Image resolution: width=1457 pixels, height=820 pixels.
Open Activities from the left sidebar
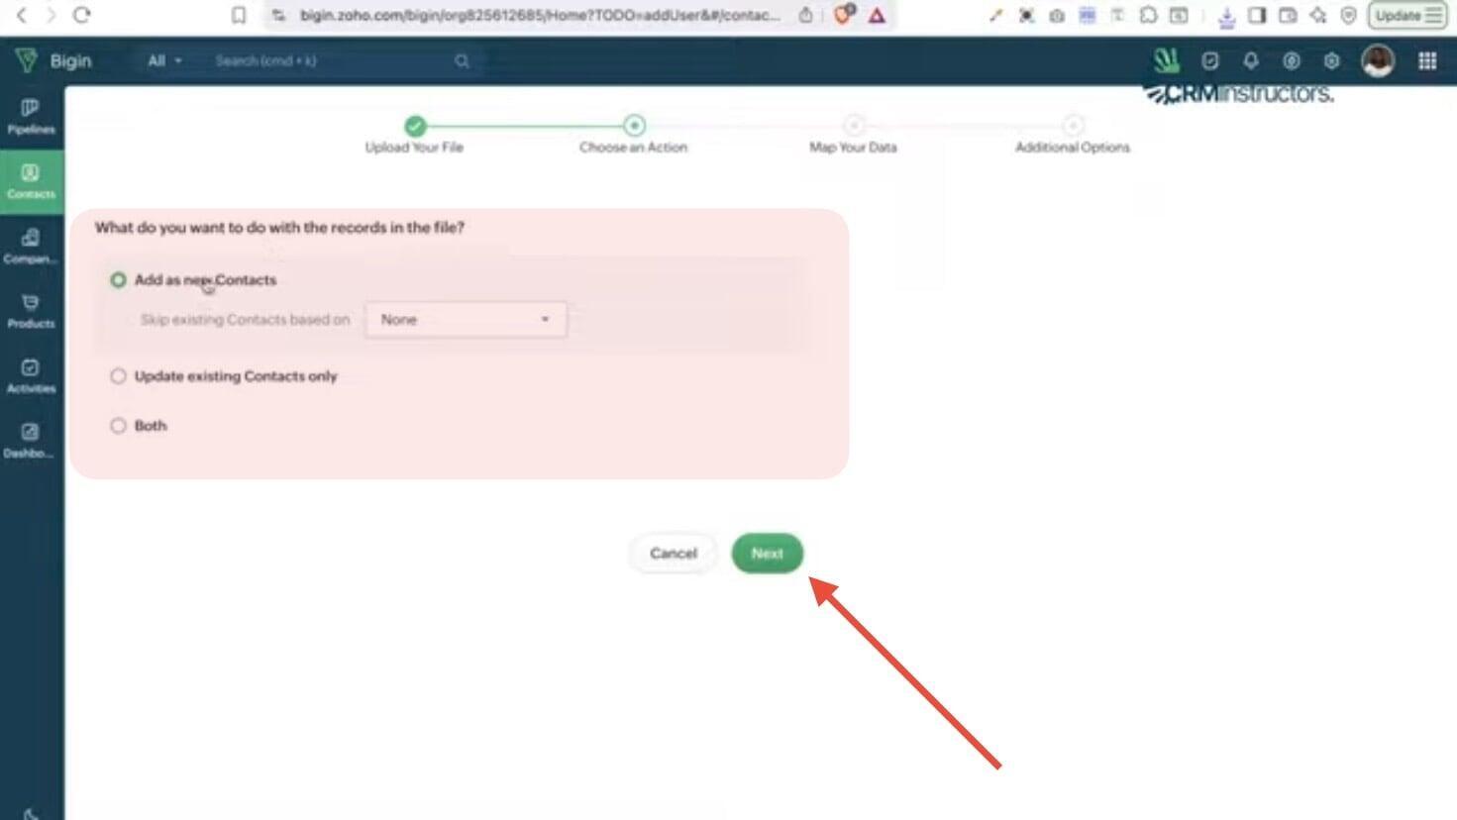pyautogui.click(x=31, y=375)
